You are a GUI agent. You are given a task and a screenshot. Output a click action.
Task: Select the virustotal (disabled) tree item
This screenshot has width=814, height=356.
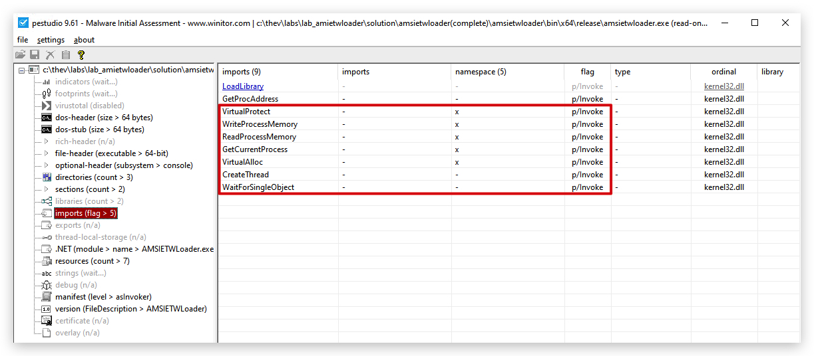pos(90,106)
